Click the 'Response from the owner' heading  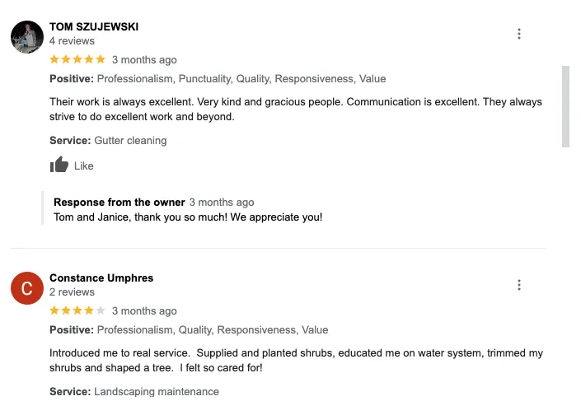[119, 202]
